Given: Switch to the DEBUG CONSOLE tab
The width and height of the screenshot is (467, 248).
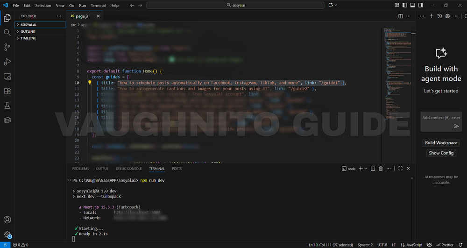Looking at the screenshot, I should point(129,169).
